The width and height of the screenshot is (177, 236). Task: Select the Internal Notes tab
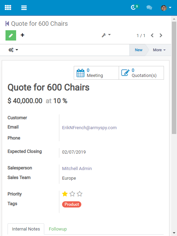(26, 229)
